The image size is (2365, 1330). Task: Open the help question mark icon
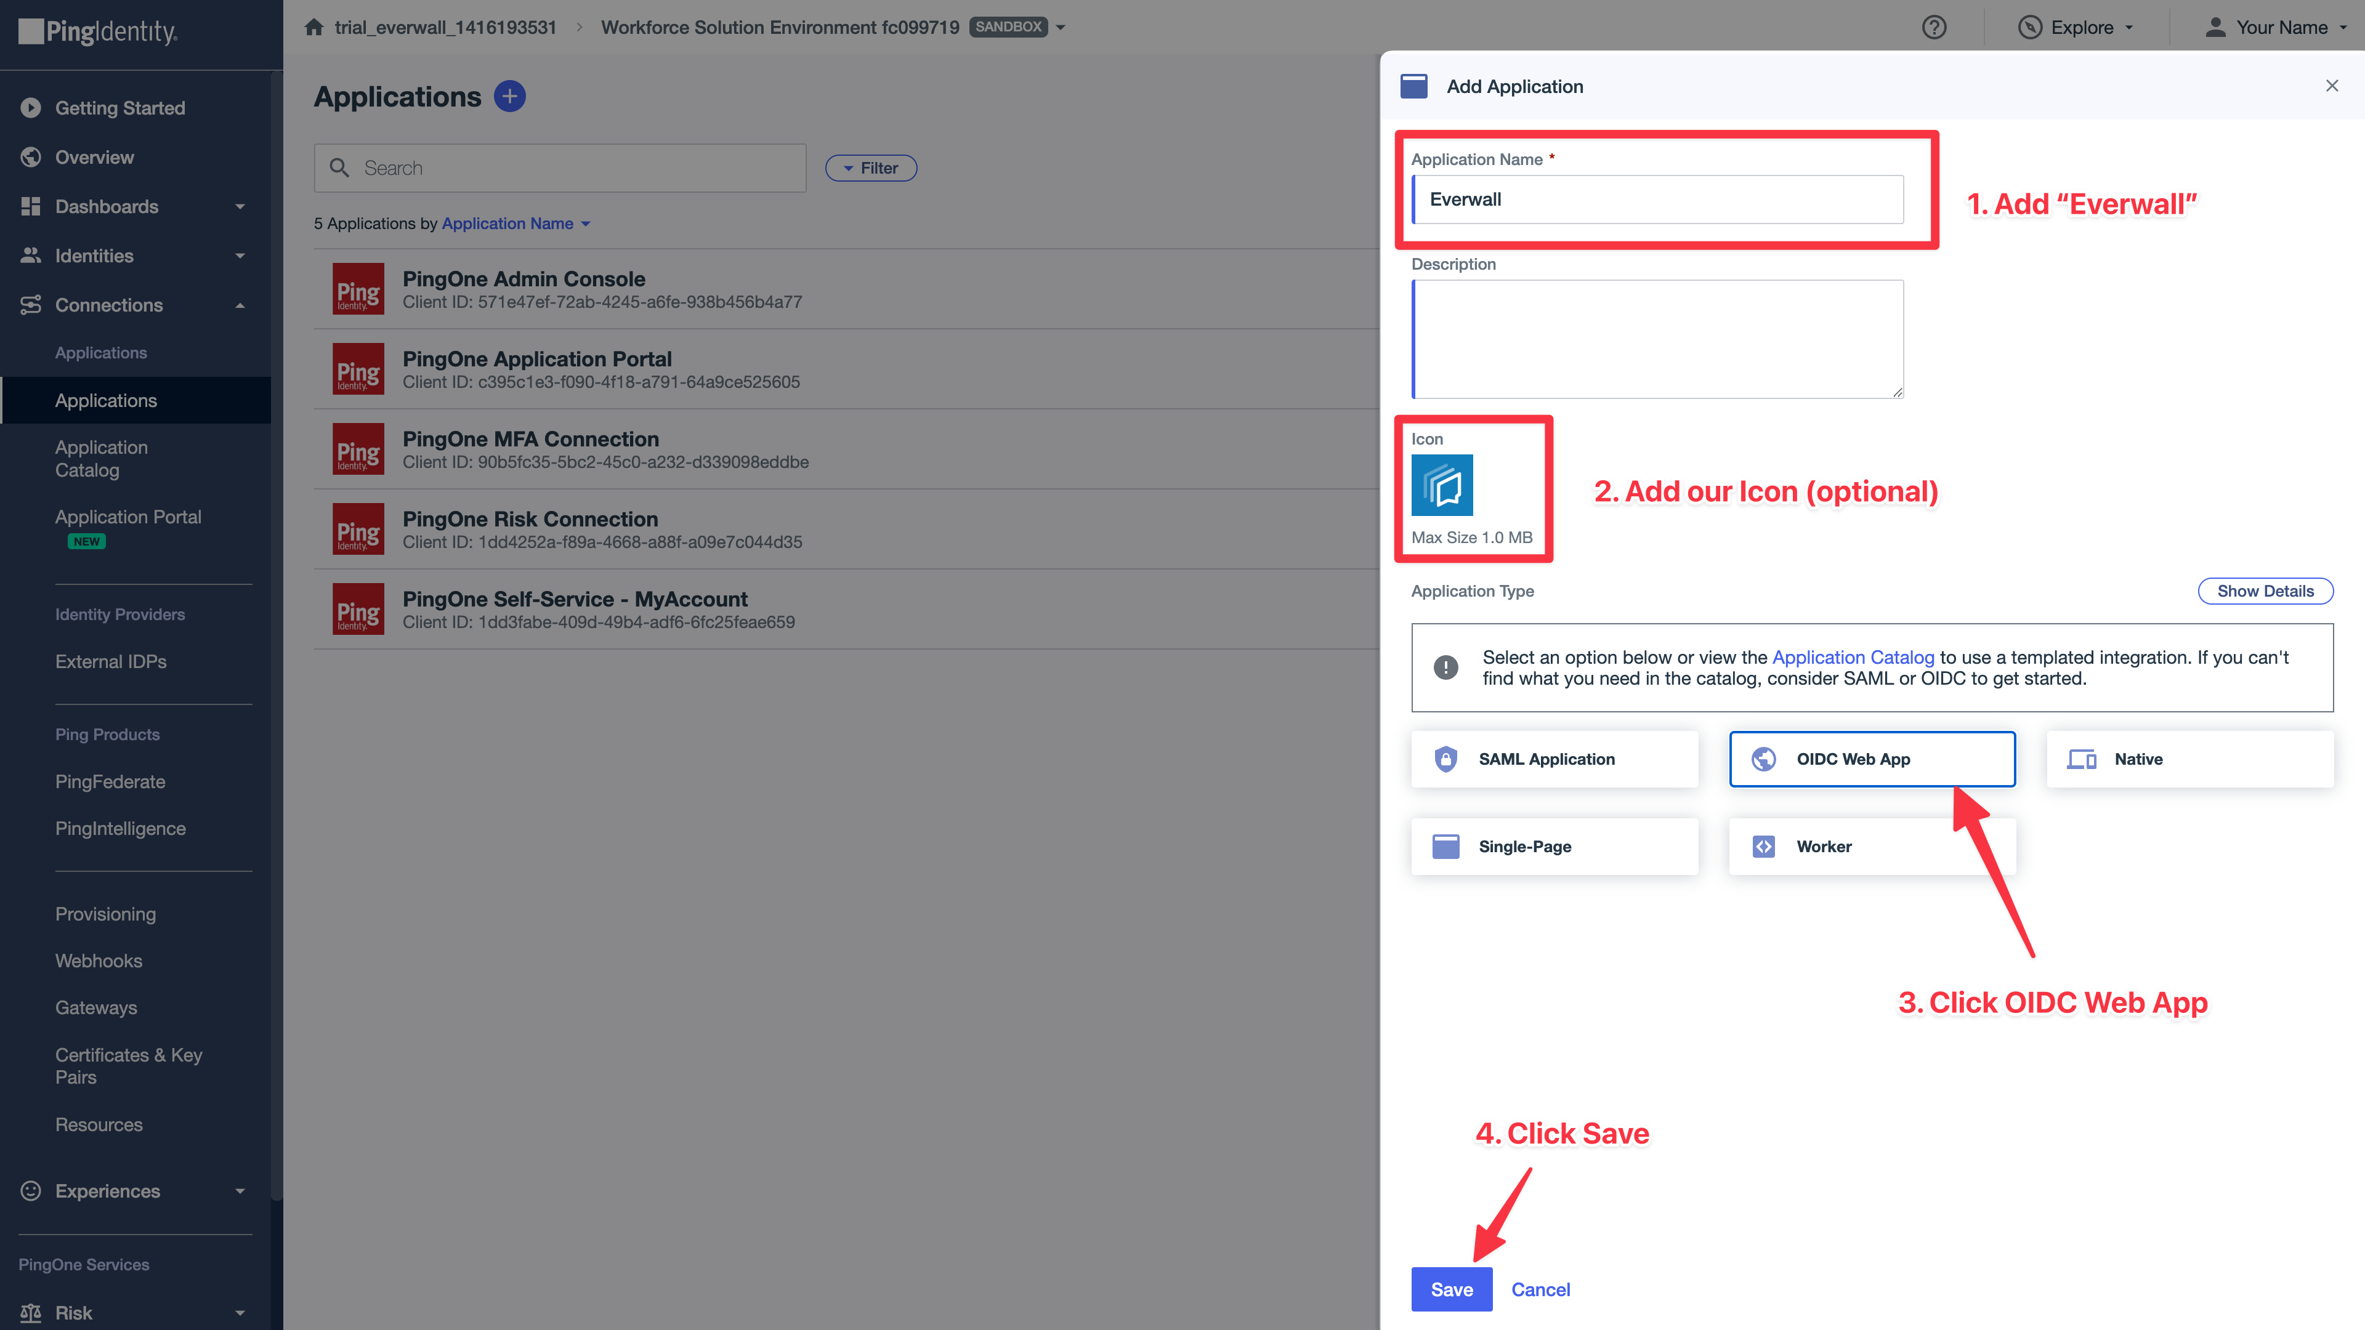[x=1933, y=26]
